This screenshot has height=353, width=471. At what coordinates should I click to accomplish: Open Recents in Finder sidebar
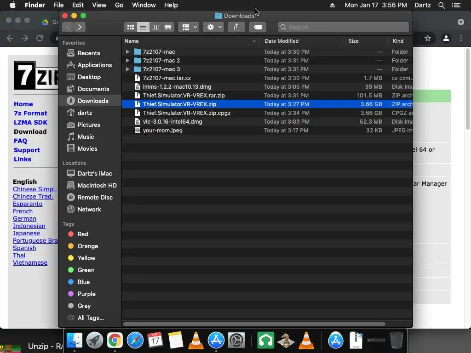click(x=90, y=53)
